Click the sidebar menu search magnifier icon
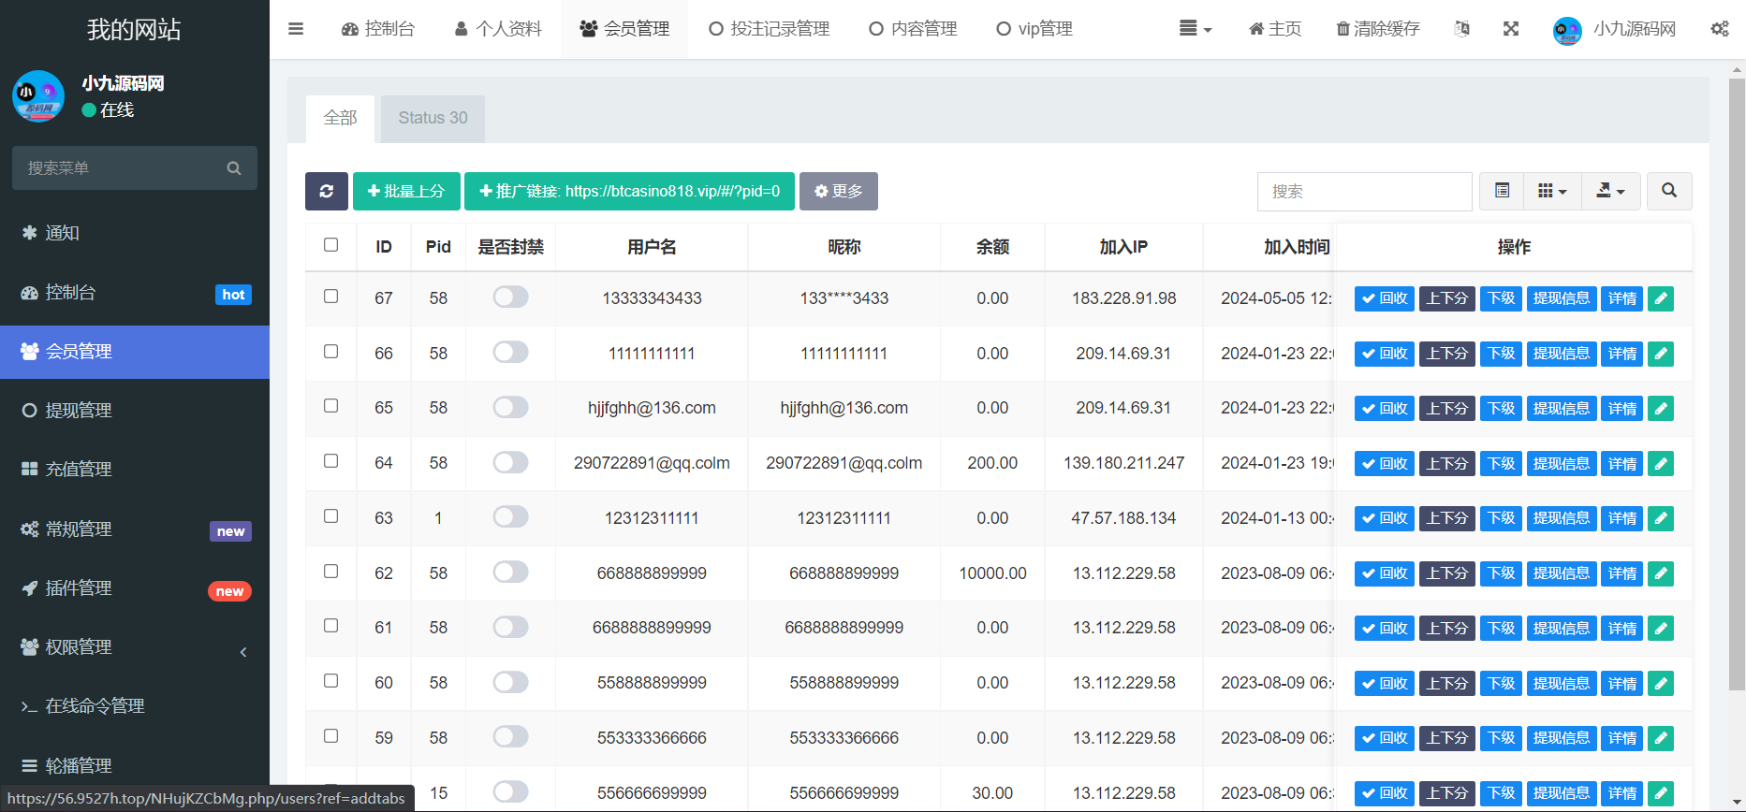The width and height of the screenshot is (1746, 812). [234, 168]
